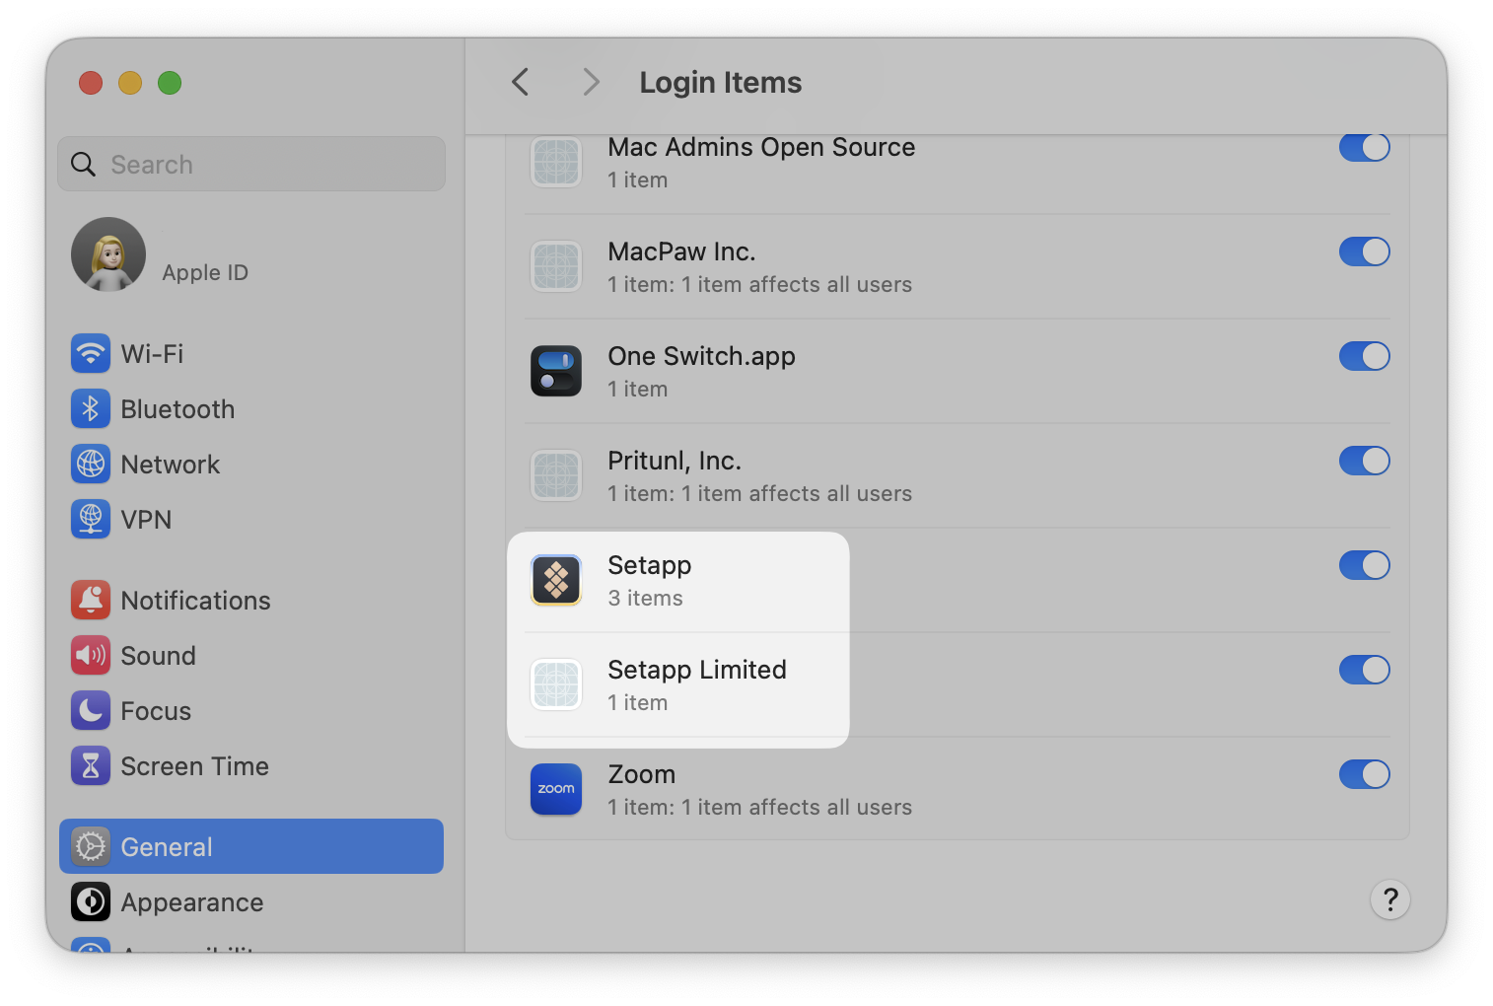
Task: Click the Apple ID profile picture
Action: (x=108, y=253)
